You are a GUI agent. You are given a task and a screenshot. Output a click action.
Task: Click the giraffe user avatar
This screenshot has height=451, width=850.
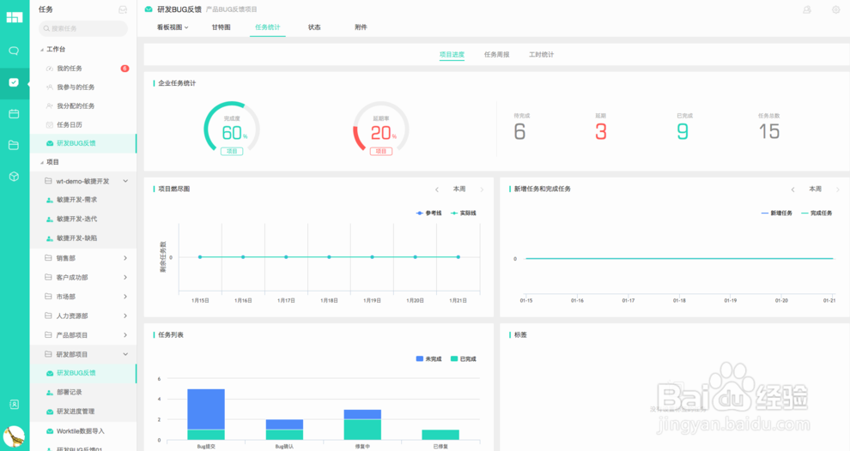(x=14, y=436)
